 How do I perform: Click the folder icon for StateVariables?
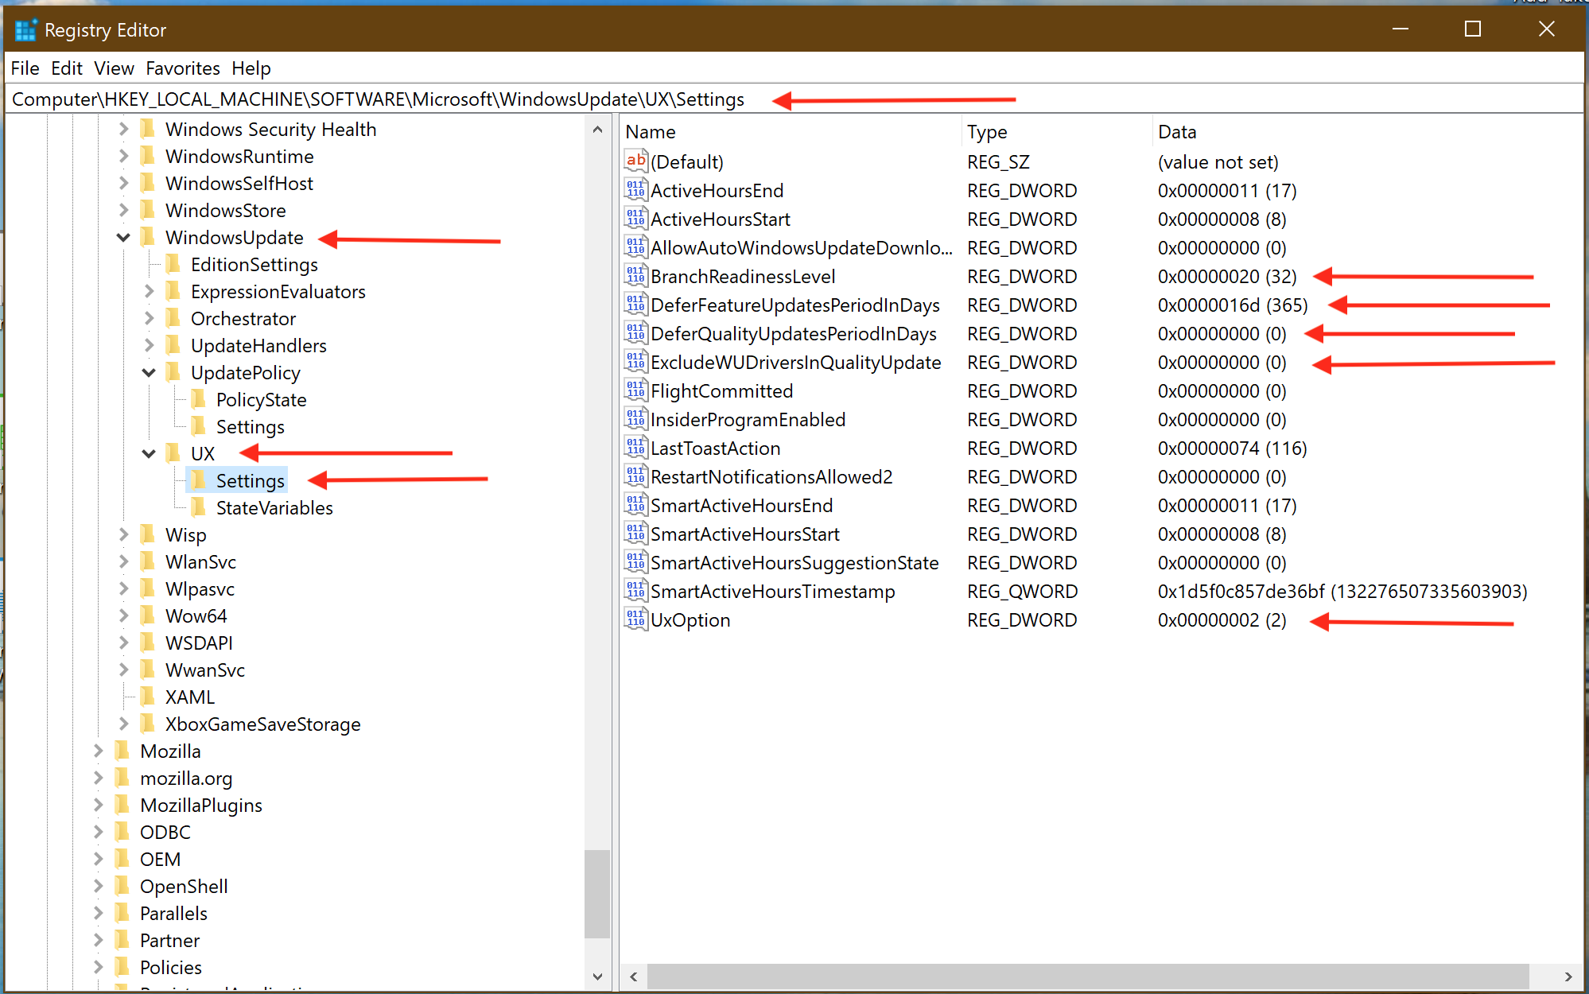[199, 507]
